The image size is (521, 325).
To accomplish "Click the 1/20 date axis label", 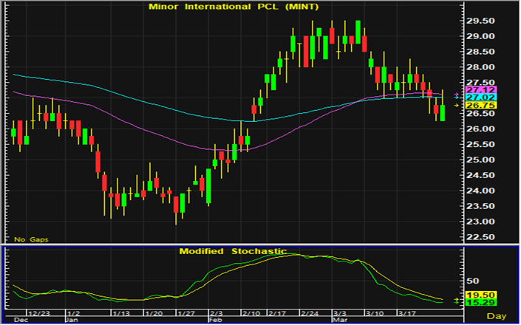I will [x=154, y=313].
